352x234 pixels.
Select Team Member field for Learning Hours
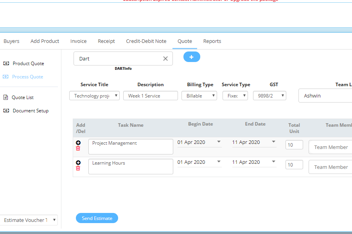coord(330,167)
